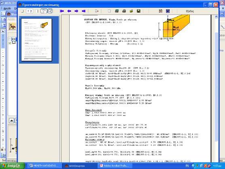Click the Φορτία διατομής heading in the report
This screenshot has height=169, width=225.
coord(95,86)
